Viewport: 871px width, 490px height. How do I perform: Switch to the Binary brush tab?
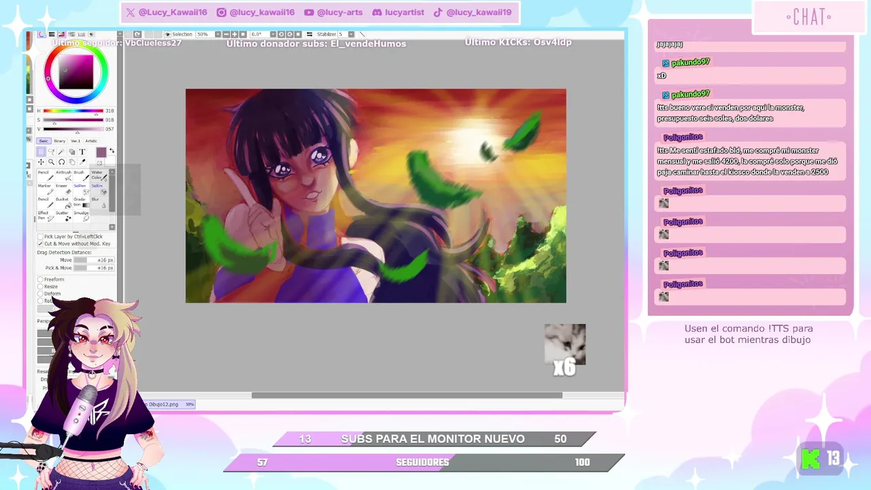click(60, 141)
